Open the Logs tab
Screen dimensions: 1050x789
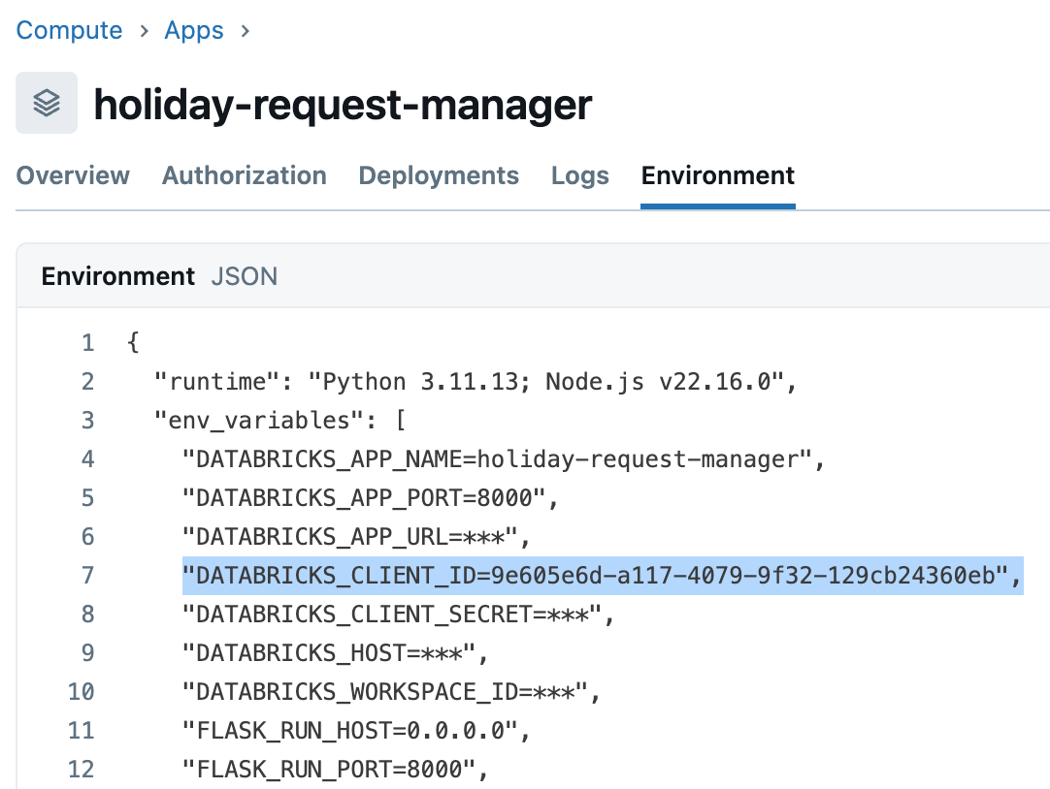tap(580, 175)
